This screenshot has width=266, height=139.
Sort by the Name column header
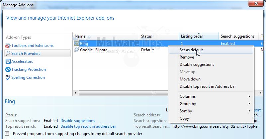(x=106, y=36)
